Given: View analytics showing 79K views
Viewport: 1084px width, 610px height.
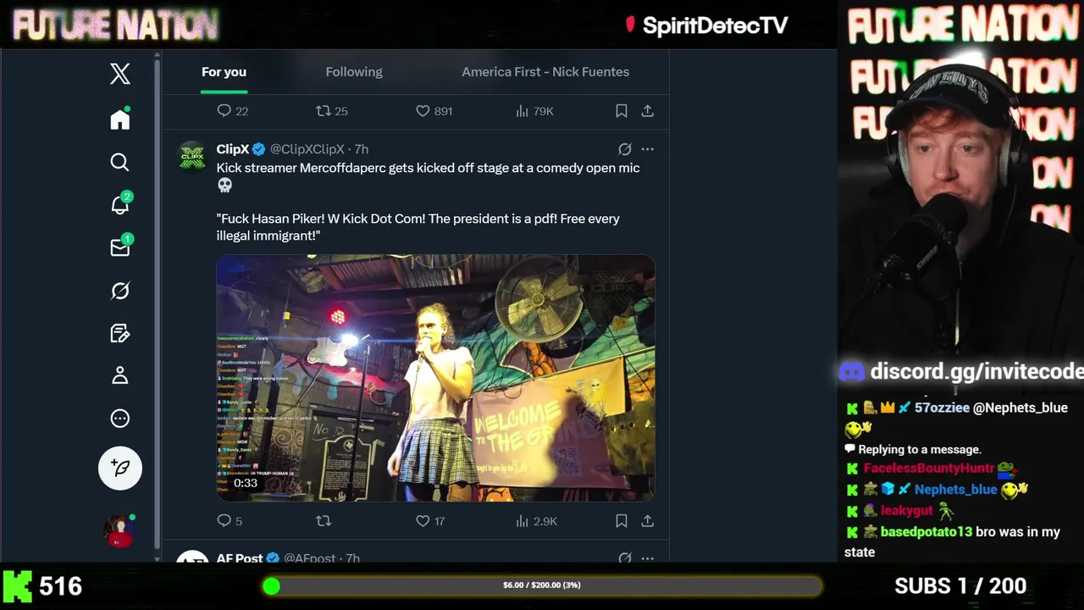Looking at the screenshot, I should pos(534,111).
